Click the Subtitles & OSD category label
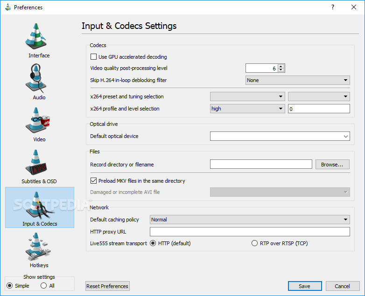This screenshot has width=365, height=296. [x=39, y=181]
